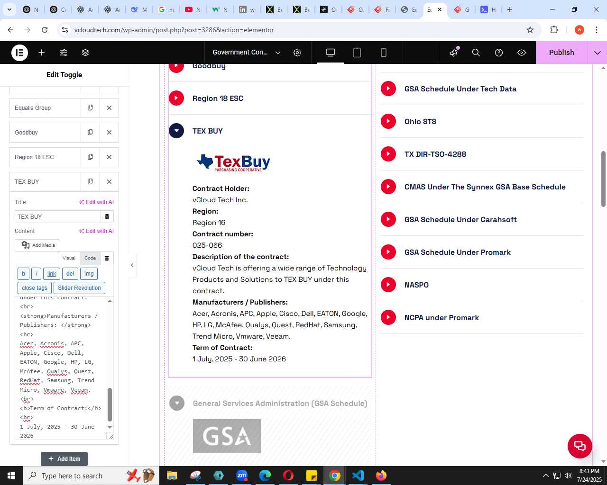Select the Equalis Group list item
Image resolution: width=607 pixels, height=485 pixels.
pyautogui.click(x=45, y=108)
